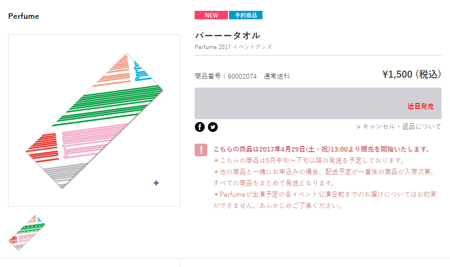The image size is (450, 267).
Task: Click the note about Perfume出演予定 events
Action: (325, 200)
